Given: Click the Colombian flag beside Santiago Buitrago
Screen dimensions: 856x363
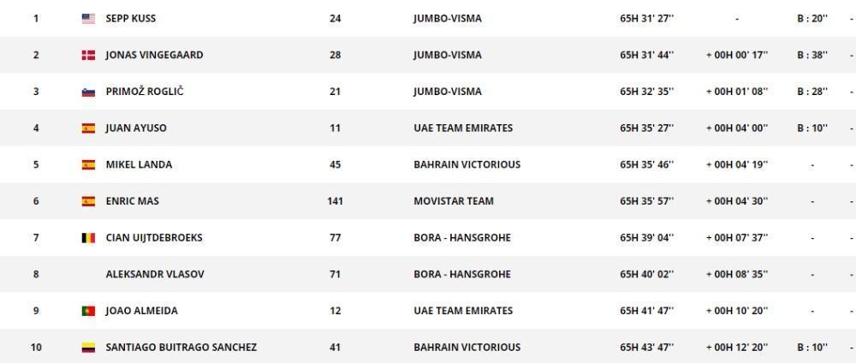Looking at the screenshot, I should pyautogui.click(x=88, y=348).
